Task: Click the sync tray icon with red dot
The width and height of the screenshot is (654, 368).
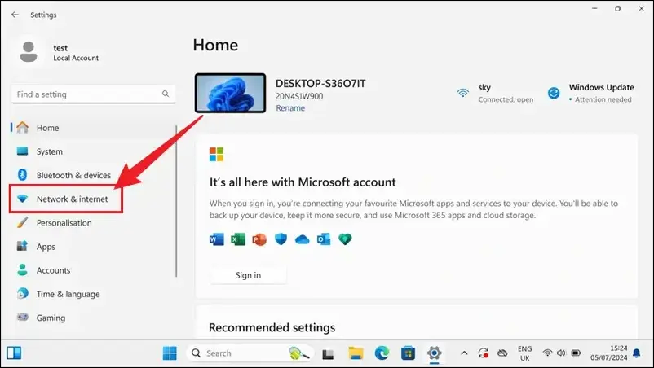Action: (x=484, y=353)
